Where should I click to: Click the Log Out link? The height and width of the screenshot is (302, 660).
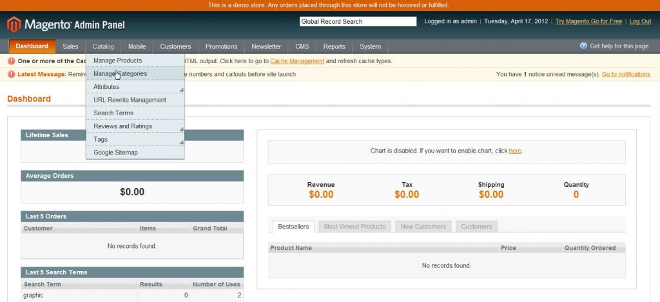[x=640, y=21]
